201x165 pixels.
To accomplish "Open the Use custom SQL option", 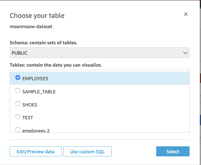I will (87, 152).
